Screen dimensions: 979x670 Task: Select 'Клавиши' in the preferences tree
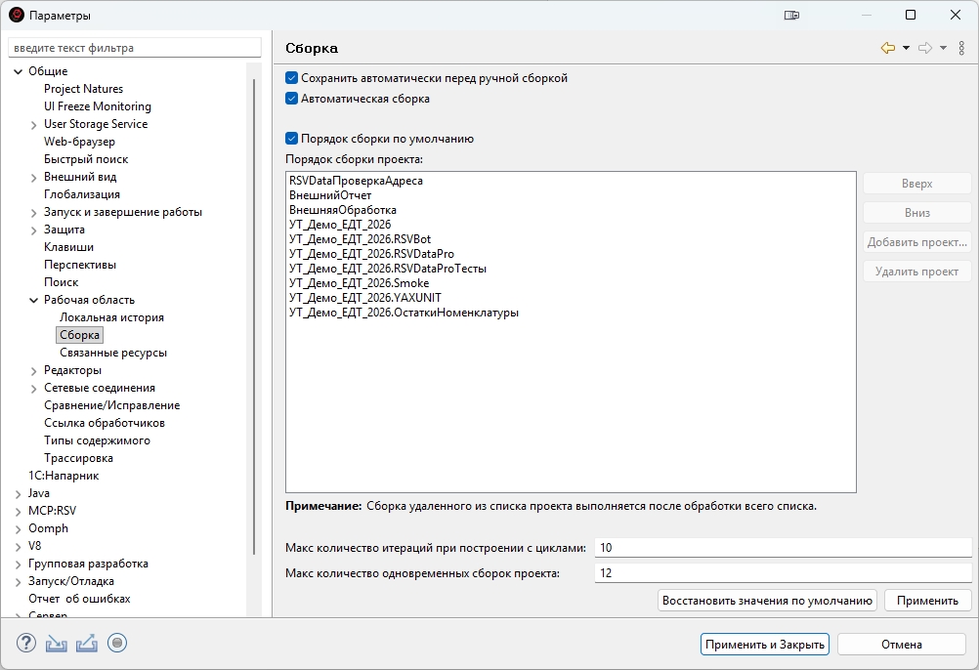(x=68, y=247)
